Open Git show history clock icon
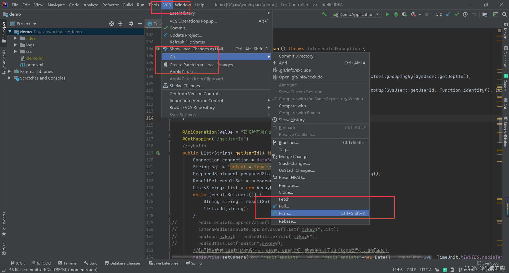509x273 pixels. tap(465, 14)
